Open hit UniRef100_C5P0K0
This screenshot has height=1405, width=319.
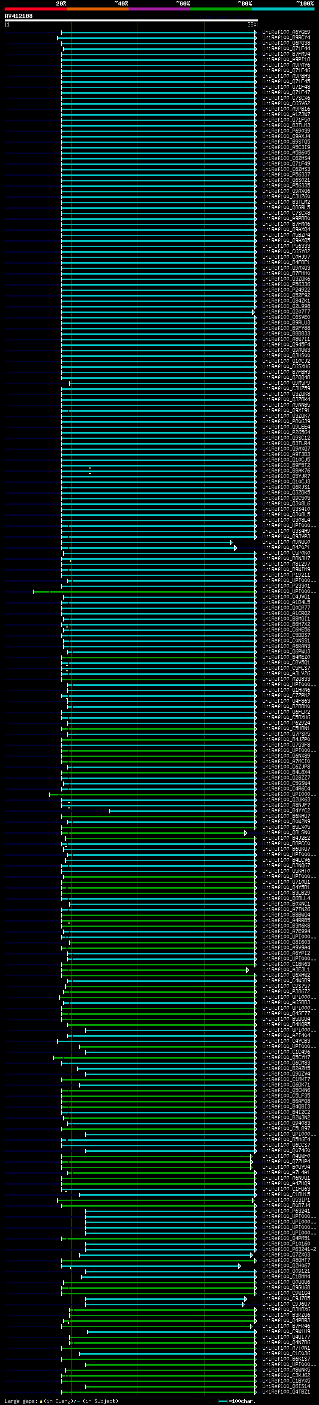(x=286, y=553)
